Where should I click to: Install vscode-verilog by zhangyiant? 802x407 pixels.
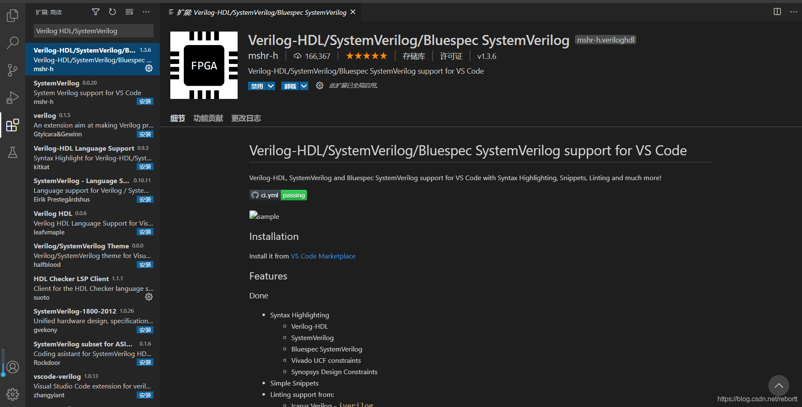(145, 395)
